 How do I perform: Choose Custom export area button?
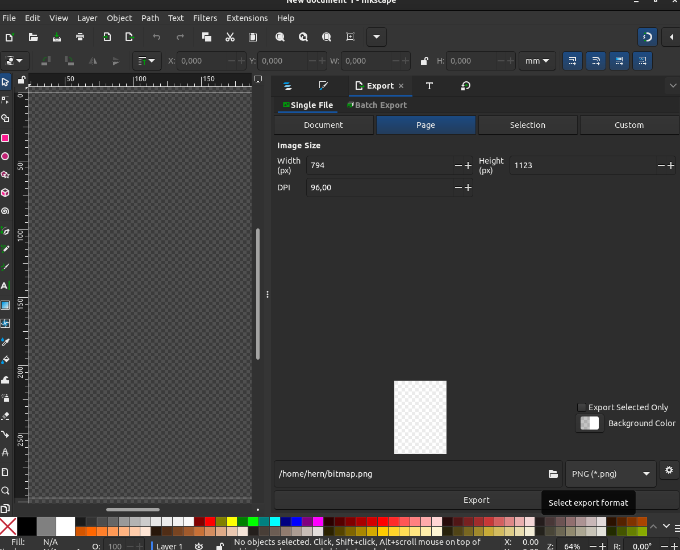[x=629, y=125]
